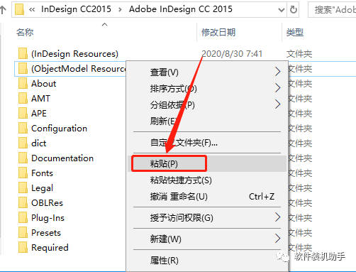The width and height of the screenshot is (356, 272).
Task: Sort by the 修改日期 column header
Action: (x=218, y=32)
